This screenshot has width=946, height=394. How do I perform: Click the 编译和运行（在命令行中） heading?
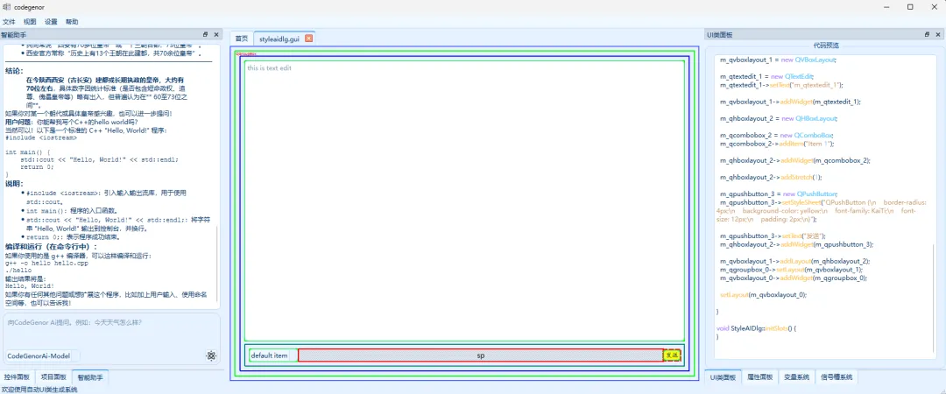click(52, 247)
